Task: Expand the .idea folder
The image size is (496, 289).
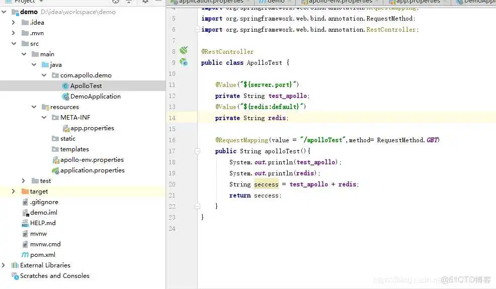Action: [13, 23]
